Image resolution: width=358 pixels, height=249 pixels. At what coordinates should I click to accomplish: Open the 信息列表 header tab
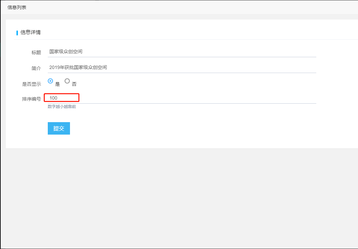[17, 7]
